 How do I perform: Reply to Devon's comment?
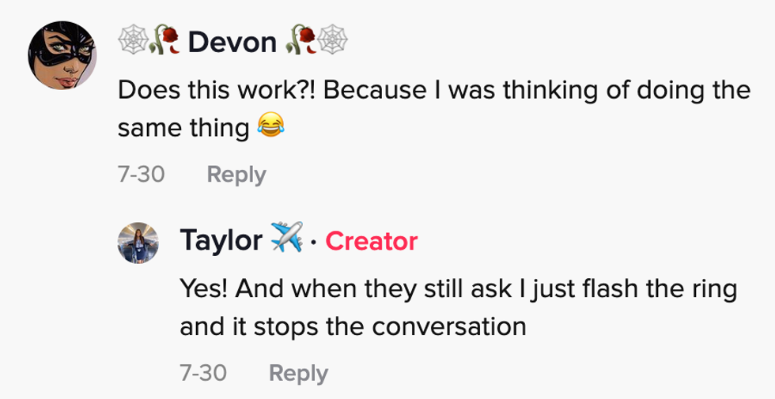tap(236, 175)
